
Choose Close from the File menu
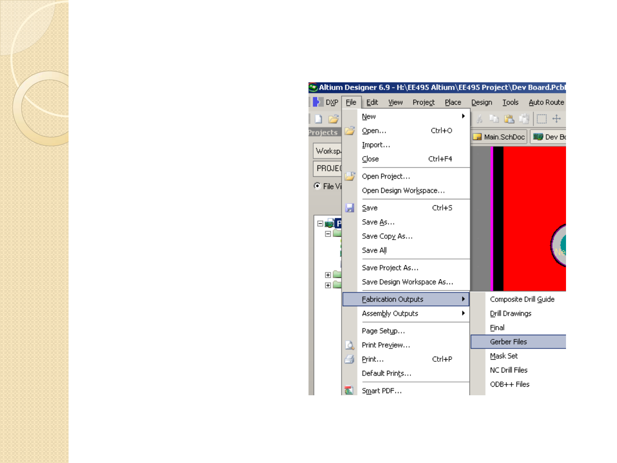tap(406, 159)
